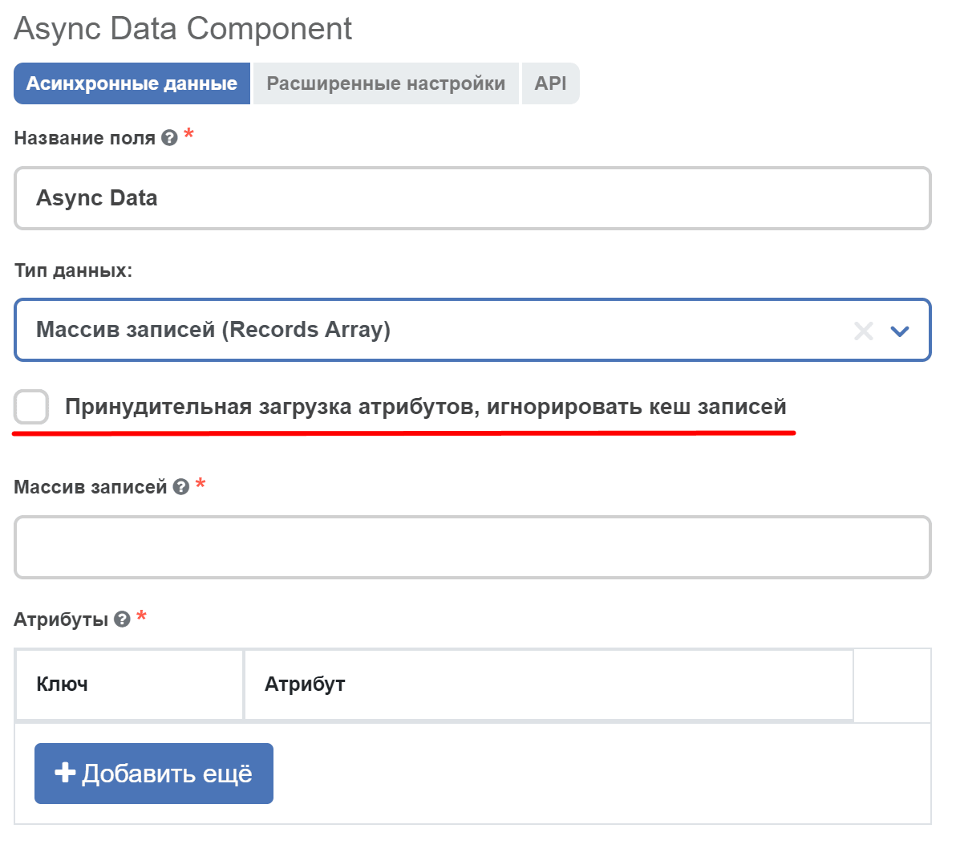Enable Принудительная загрузка атрибутов checkbox

pos(31,407)
